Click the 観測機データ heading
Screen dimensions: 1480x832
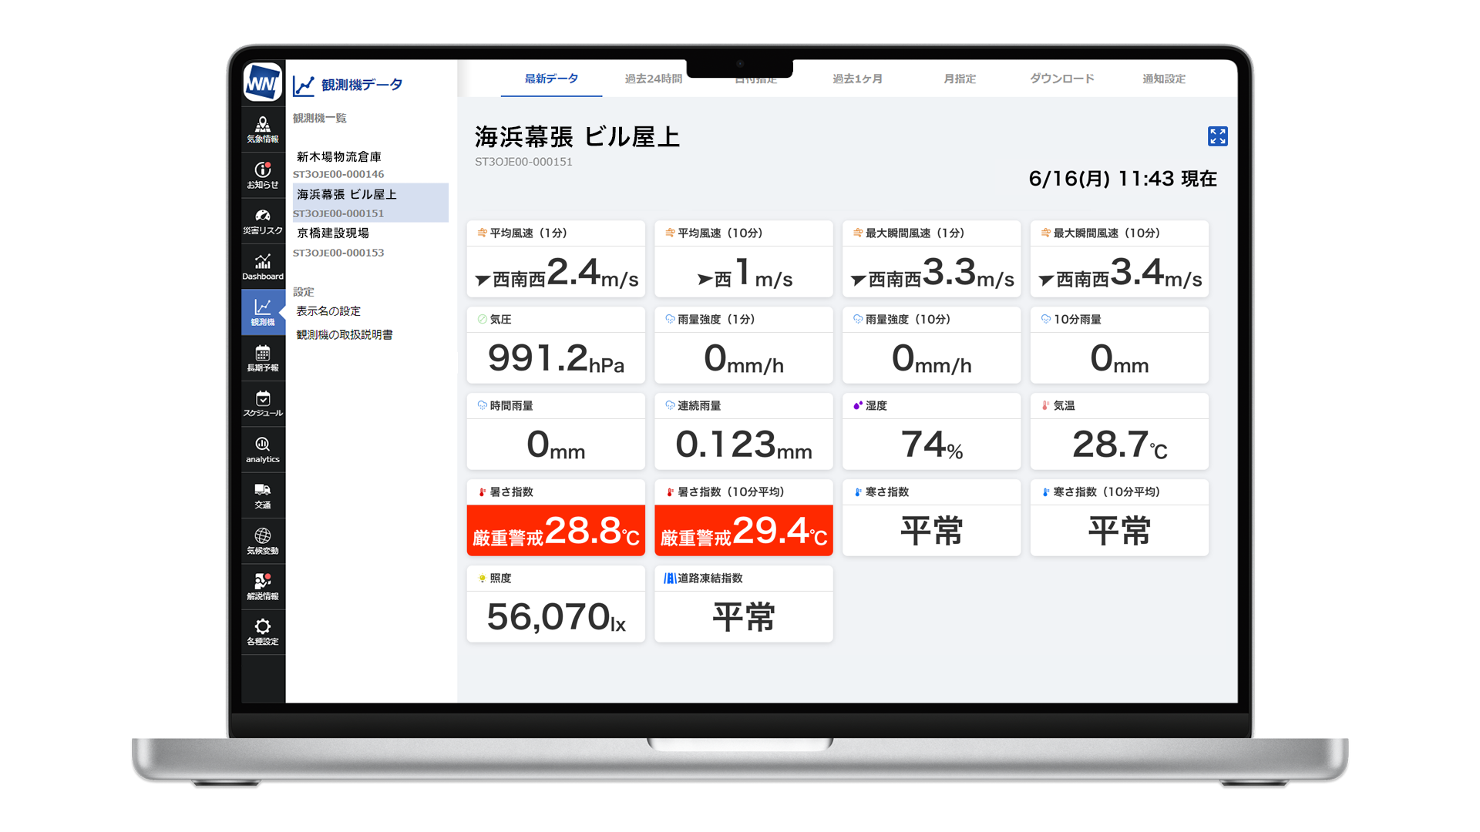coord(362,85)
